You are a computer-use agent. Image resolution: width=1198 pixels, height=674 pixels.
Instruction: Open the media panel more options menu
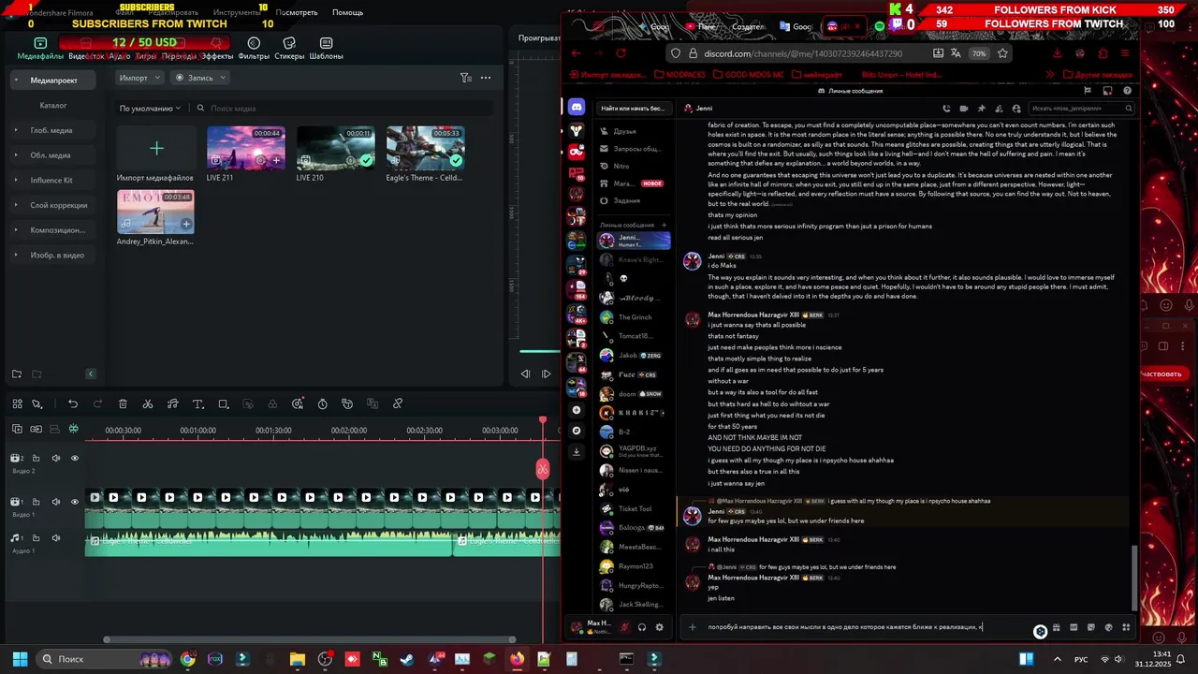click(486, 78)
